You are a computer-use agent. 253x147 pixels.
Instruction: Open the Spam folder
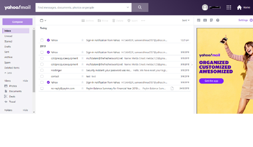point(7,63)
